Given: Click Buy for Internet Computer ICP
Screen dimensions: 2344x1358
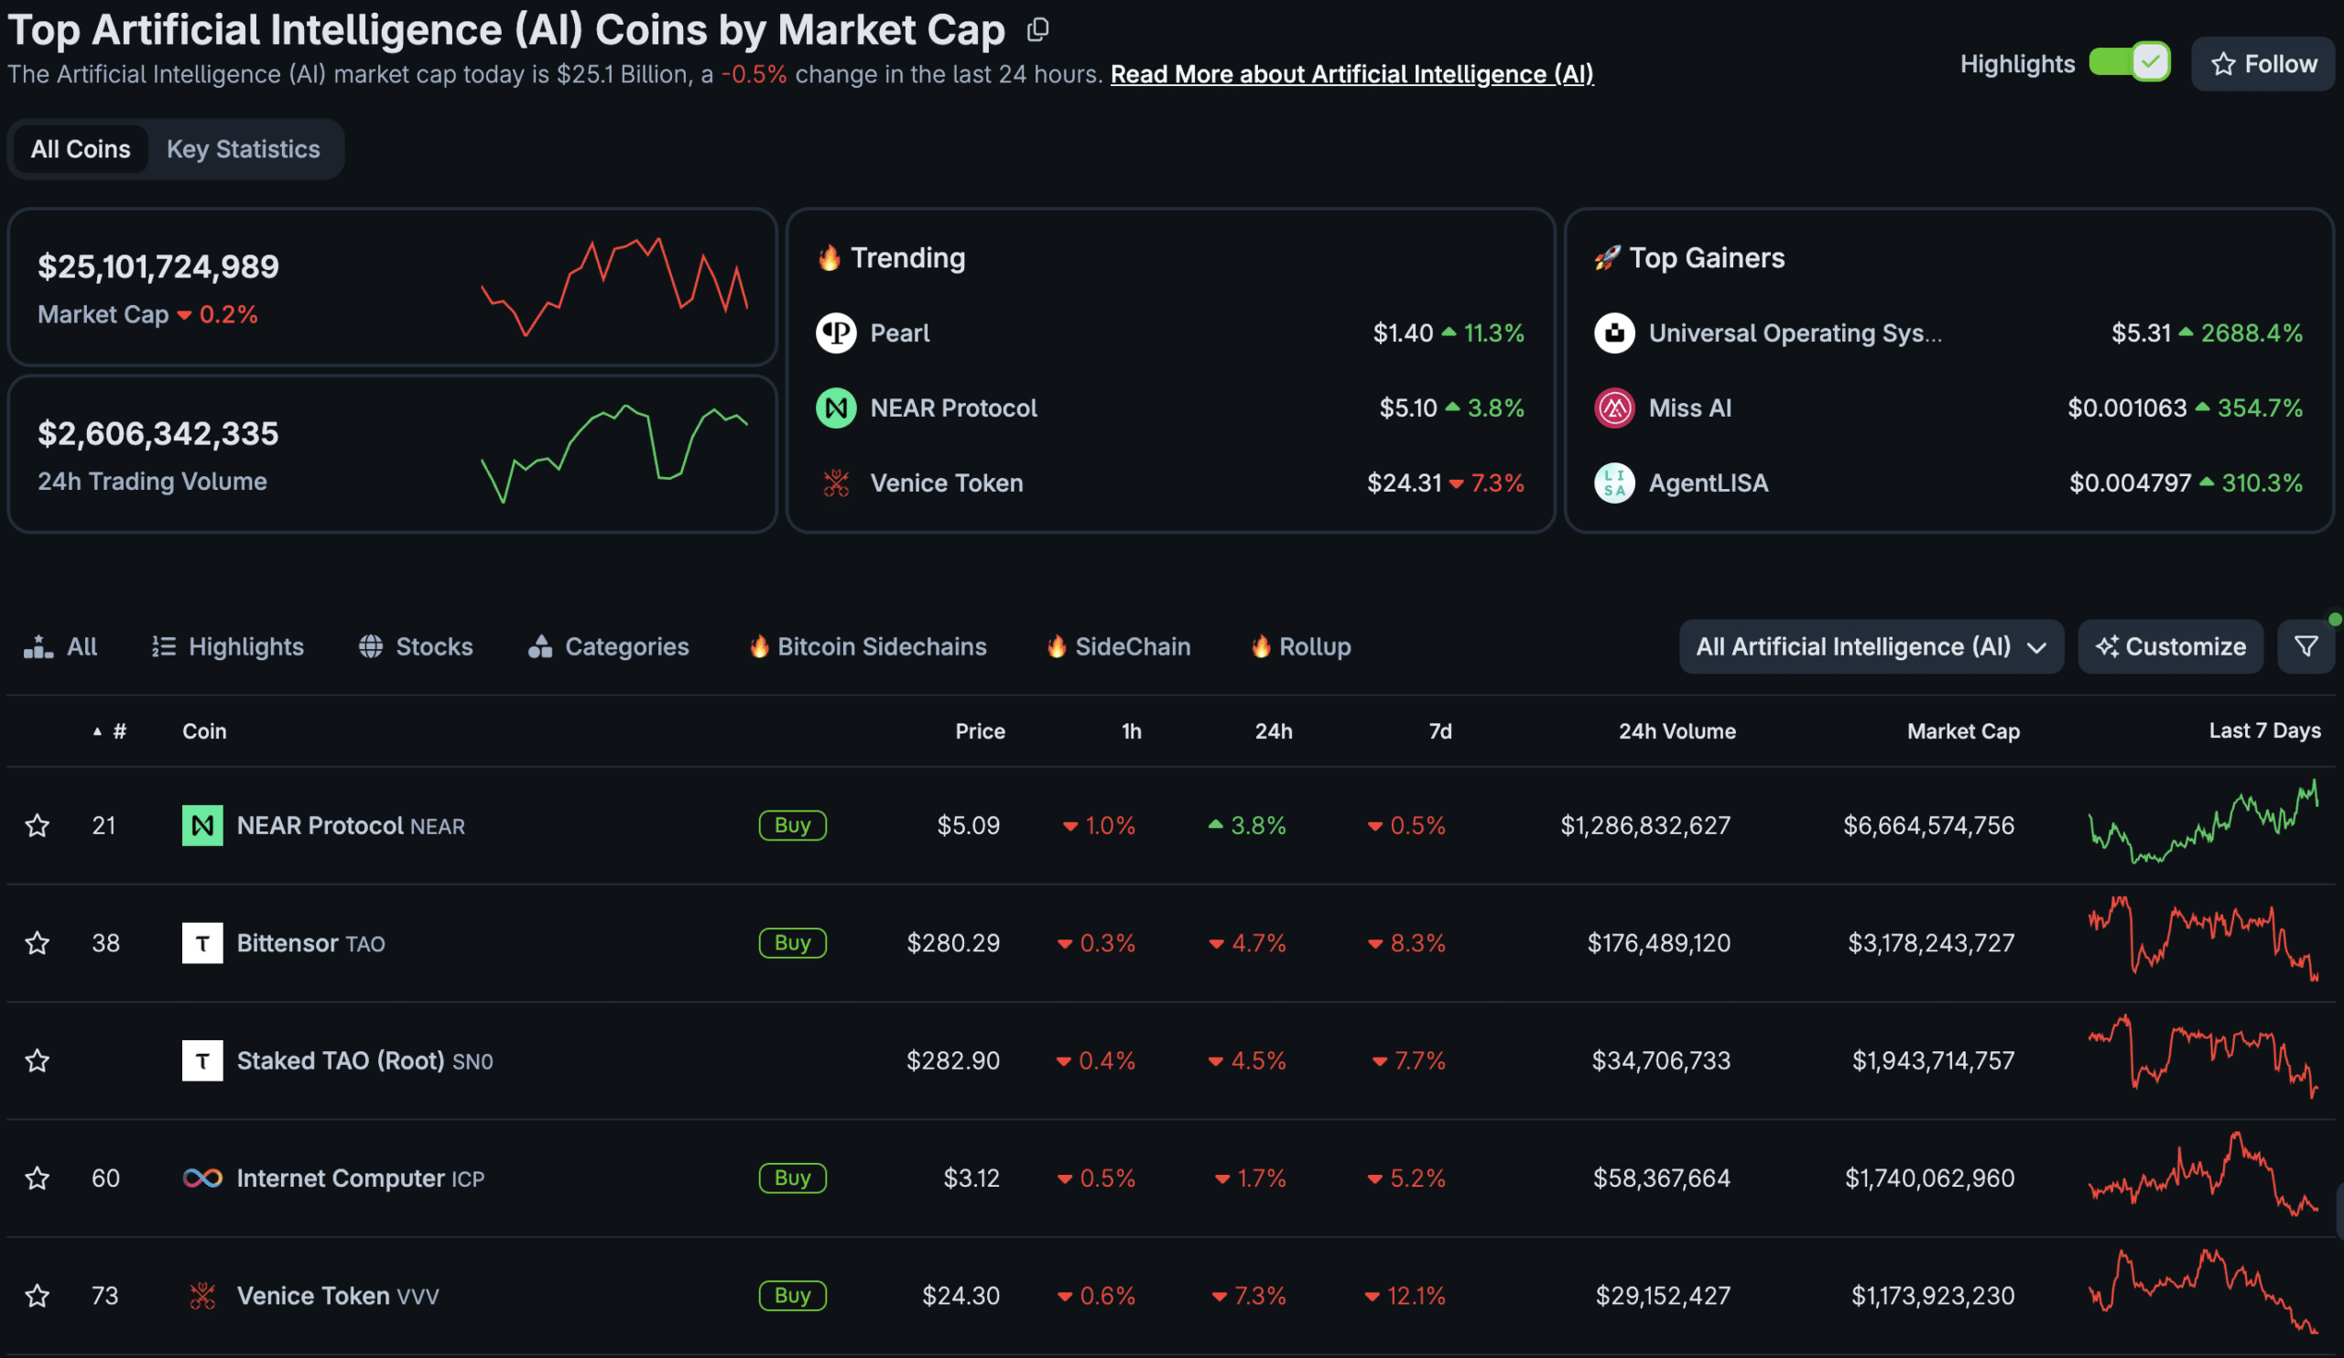Looking at the screenshot, I should click(793, 1179).
